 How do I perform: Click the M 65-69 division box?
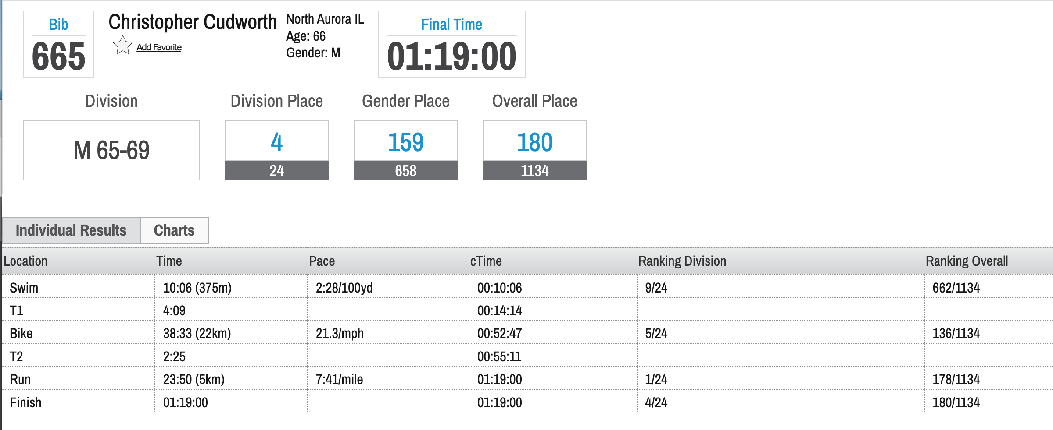(111, 150)
